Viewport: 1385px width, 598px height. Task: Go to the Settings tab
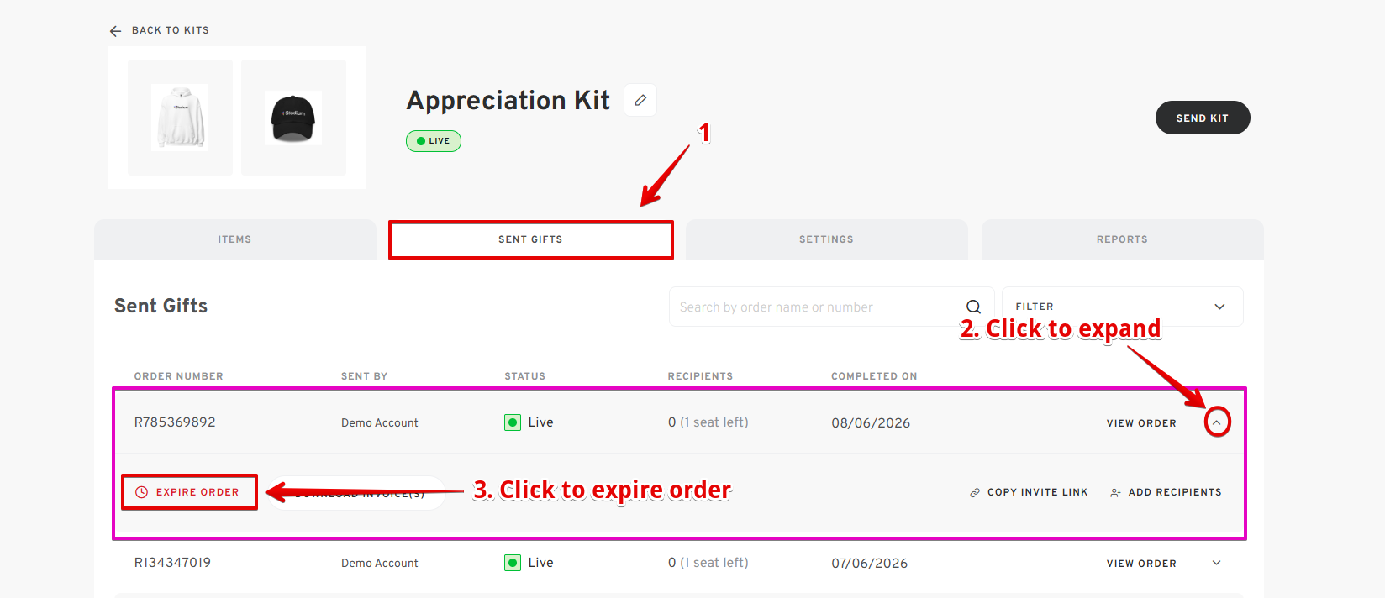[x=826, y=239]
